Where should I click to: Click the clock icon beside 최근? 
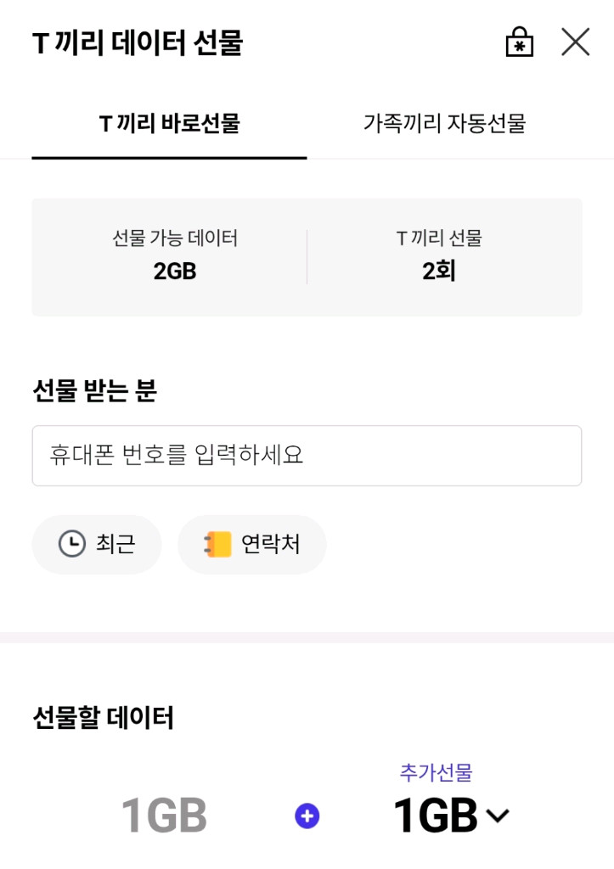coord(72,544)
